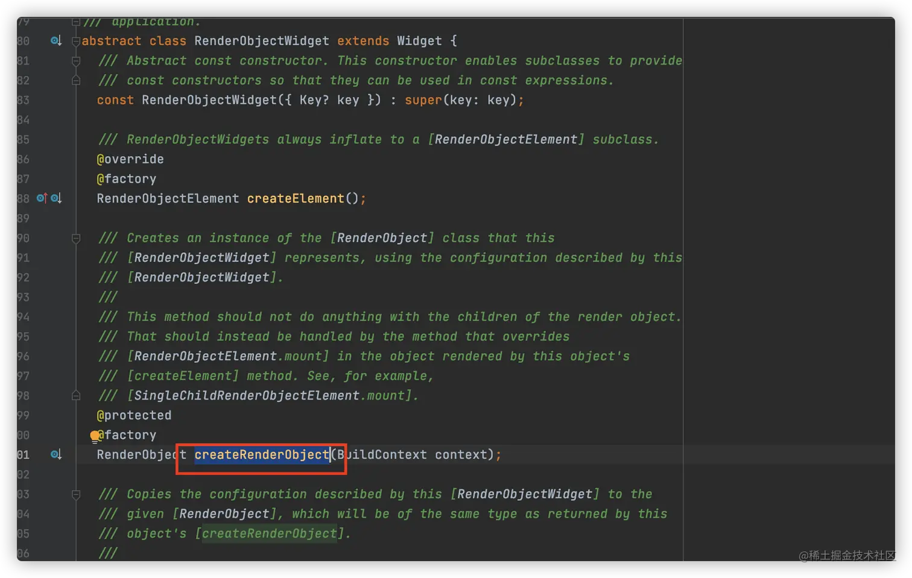Click the subclass gutter icon beside abstract class RenderObjectWidget
Viewport: 912px width, 578px height.
pos(56,41)
